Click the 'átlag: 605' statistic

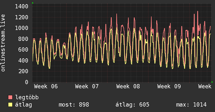132,105
